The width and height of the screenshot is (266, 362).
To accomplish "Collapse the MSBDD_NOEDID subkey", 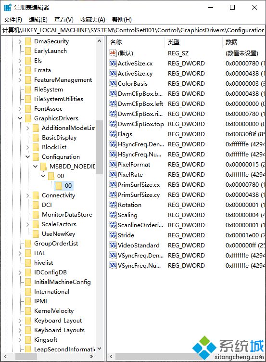I will tap(35, 166).
